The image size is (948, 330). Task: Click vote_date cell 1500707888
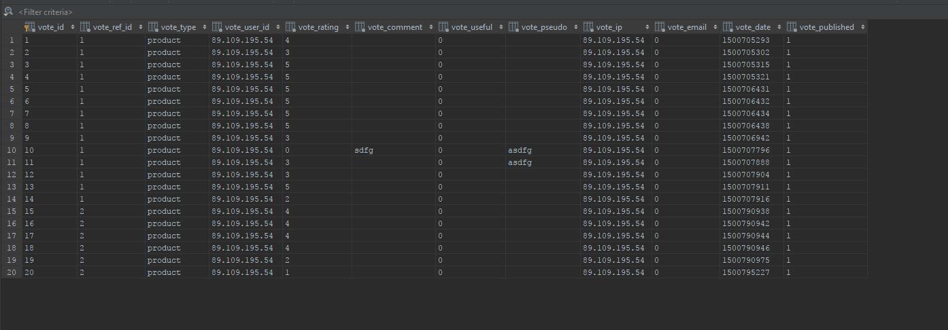click(751, 162)
